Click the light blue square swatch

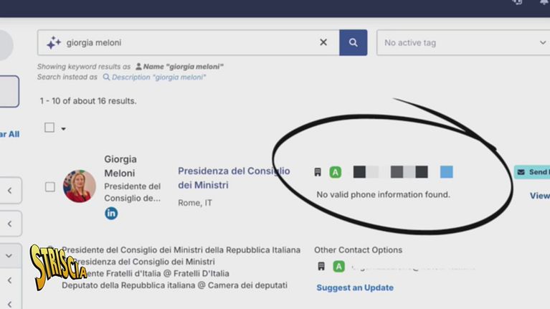pyautogui.click(x=446, y=172)
